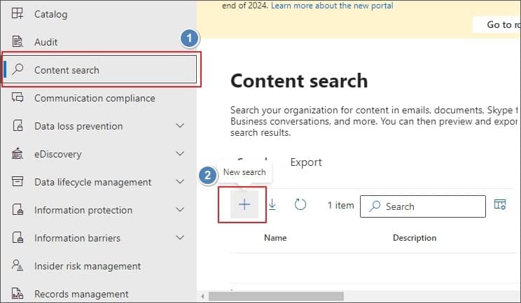The image size is (521, 303).
Task: Expand Information barriers chevron
Action: (180, 237)
